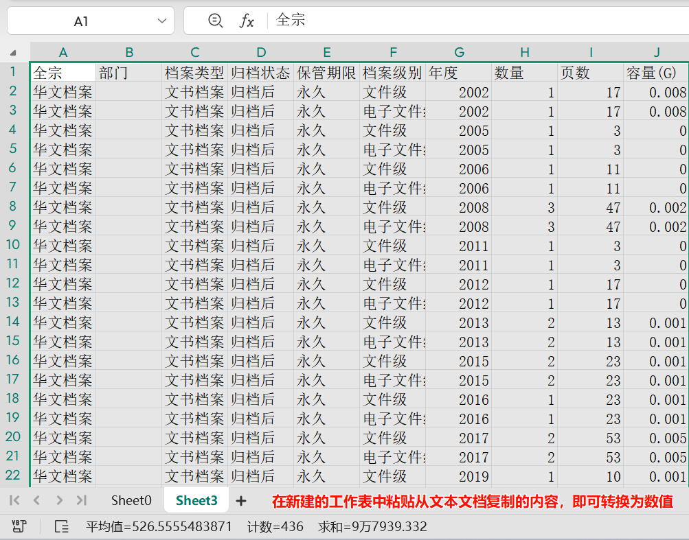Add a new sheet with plus icon
The width and height of the screenshot is (689, 540).
click(240, 501)
